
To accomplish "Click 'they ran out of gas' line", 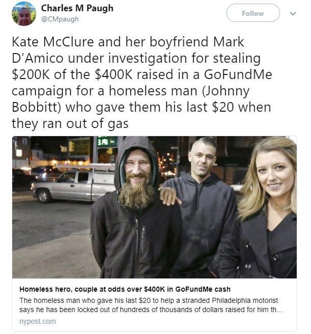I will pyautogui.click(x=70, y=123).
